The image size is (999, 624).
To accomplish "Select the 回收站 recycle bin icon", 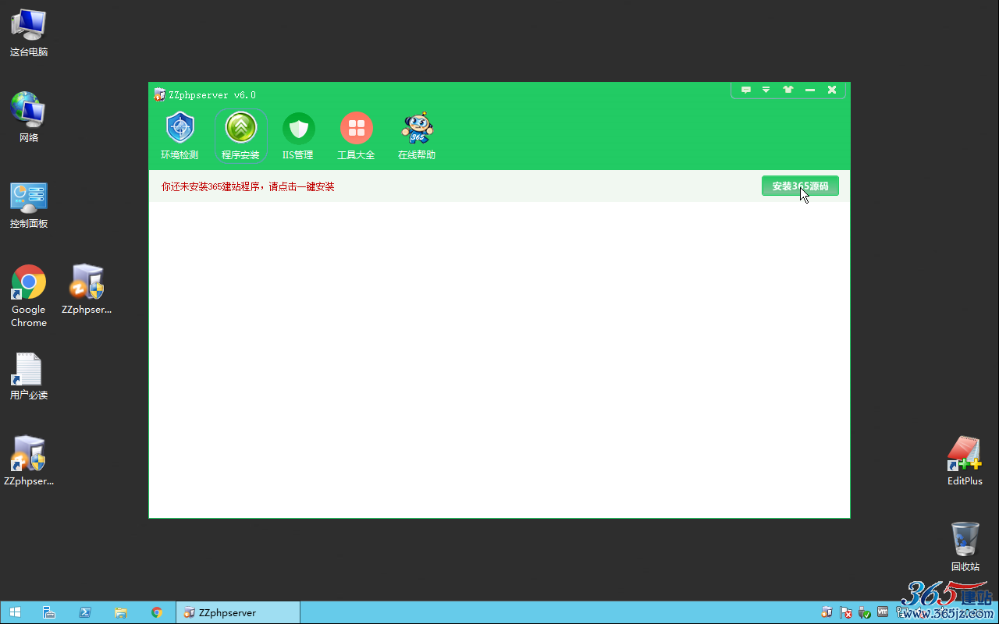I will point(965,546).
